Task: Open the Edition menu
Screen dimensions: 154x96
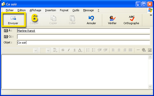Action: point(22,10)
